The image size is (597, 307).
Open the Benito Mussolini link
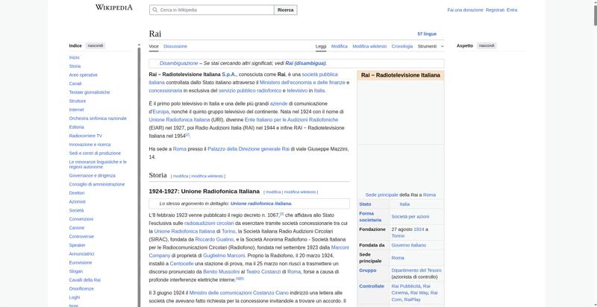pos(221,272)
